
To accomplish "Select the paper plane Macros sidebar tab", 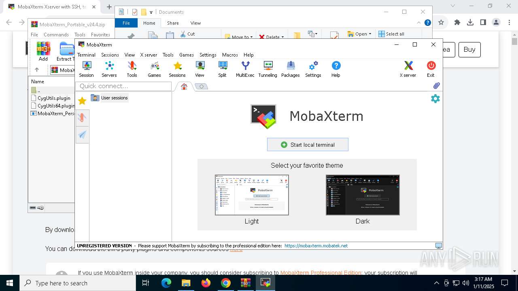I will pyautogui.click(x=82, y=135).
